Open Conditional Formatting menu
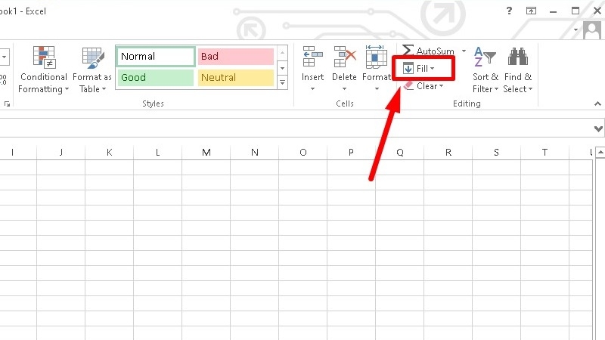605x340 pixels. coord(43,70)
